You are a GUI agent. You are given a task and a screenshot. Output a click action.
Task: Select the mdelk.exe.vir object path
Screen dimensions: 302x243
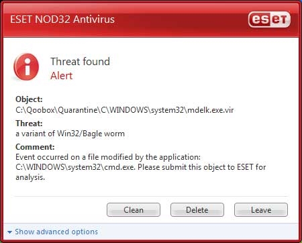pyautogui.click(x=125, y=110)
